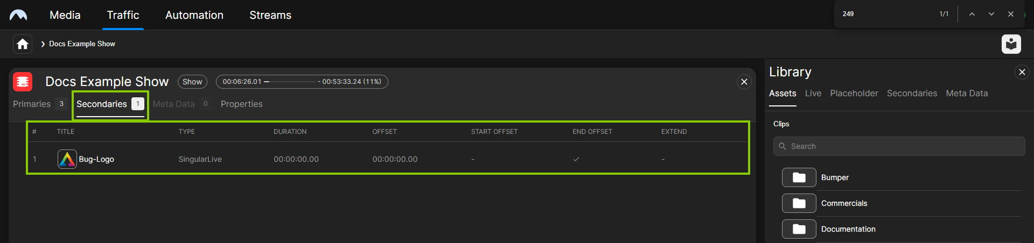Click breadcrumb chevron before Docs Example Show
The image size is (1034, 243).
43,44
